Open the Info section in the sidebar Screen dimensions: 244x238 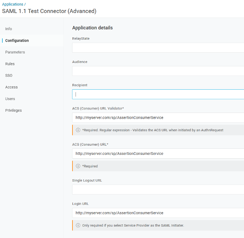[x=8, y=29]
